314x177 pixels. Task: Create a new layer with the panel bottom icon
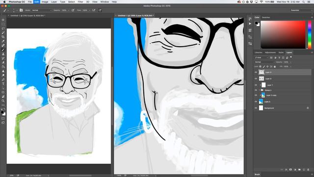pyautogui.click(x=304, y=170)
